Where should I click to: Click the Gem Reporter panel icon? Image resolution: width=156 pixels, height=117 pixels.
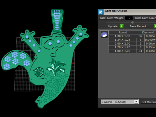(100, 12)
